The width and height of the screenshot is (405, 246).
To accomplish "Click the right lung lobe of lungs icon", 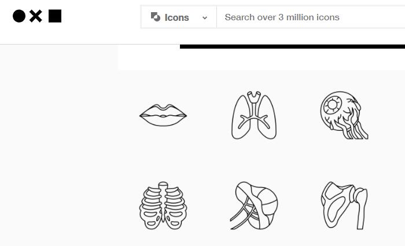I will click(268, 116).
